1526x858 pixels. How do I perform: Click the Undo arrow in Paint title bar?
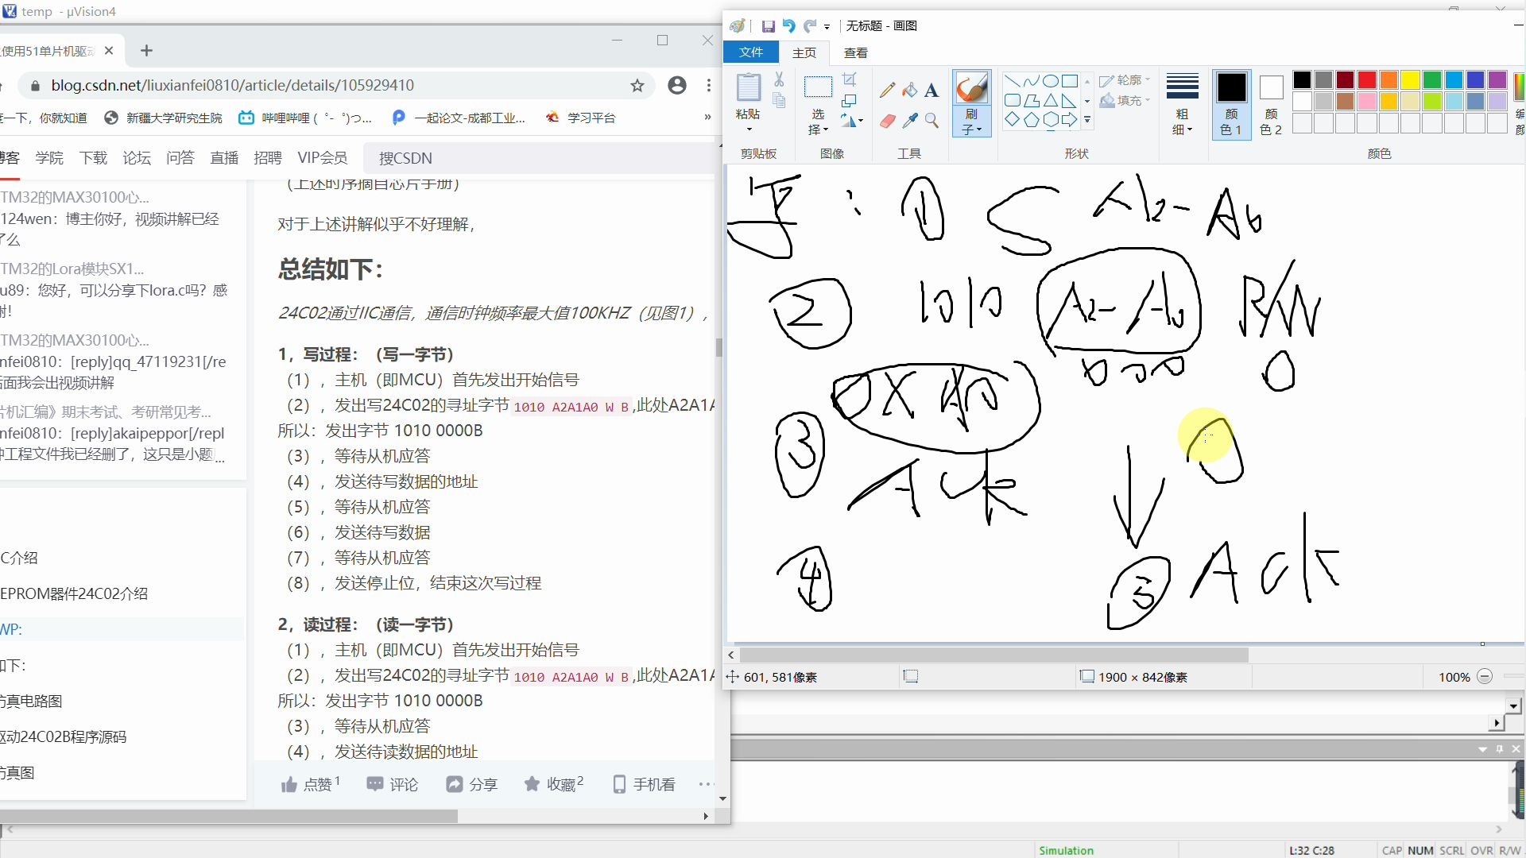click(x=788, y=26)
